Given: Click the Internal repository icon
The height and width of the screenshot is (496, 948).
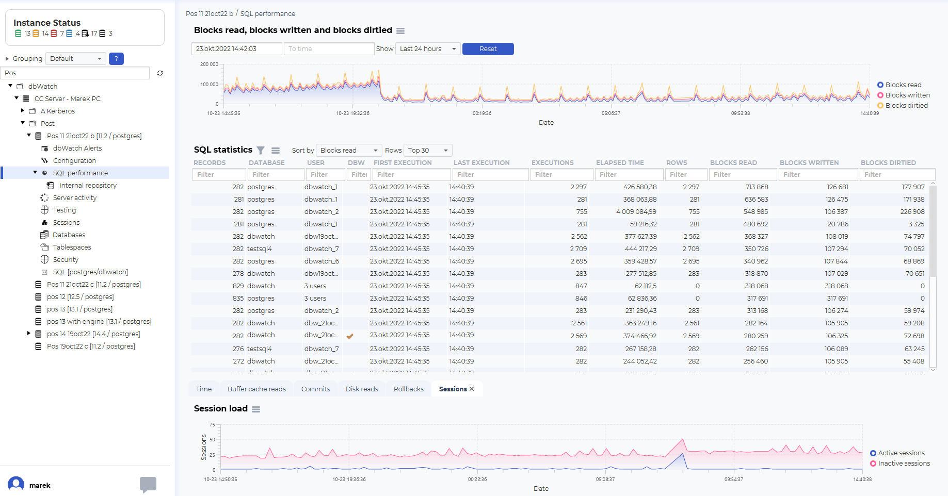Looking at the screenshot, I should [51, 186].
